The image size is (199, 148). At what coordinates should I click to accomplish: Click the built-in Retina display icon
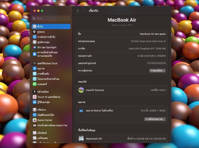[x=81, y=111]
